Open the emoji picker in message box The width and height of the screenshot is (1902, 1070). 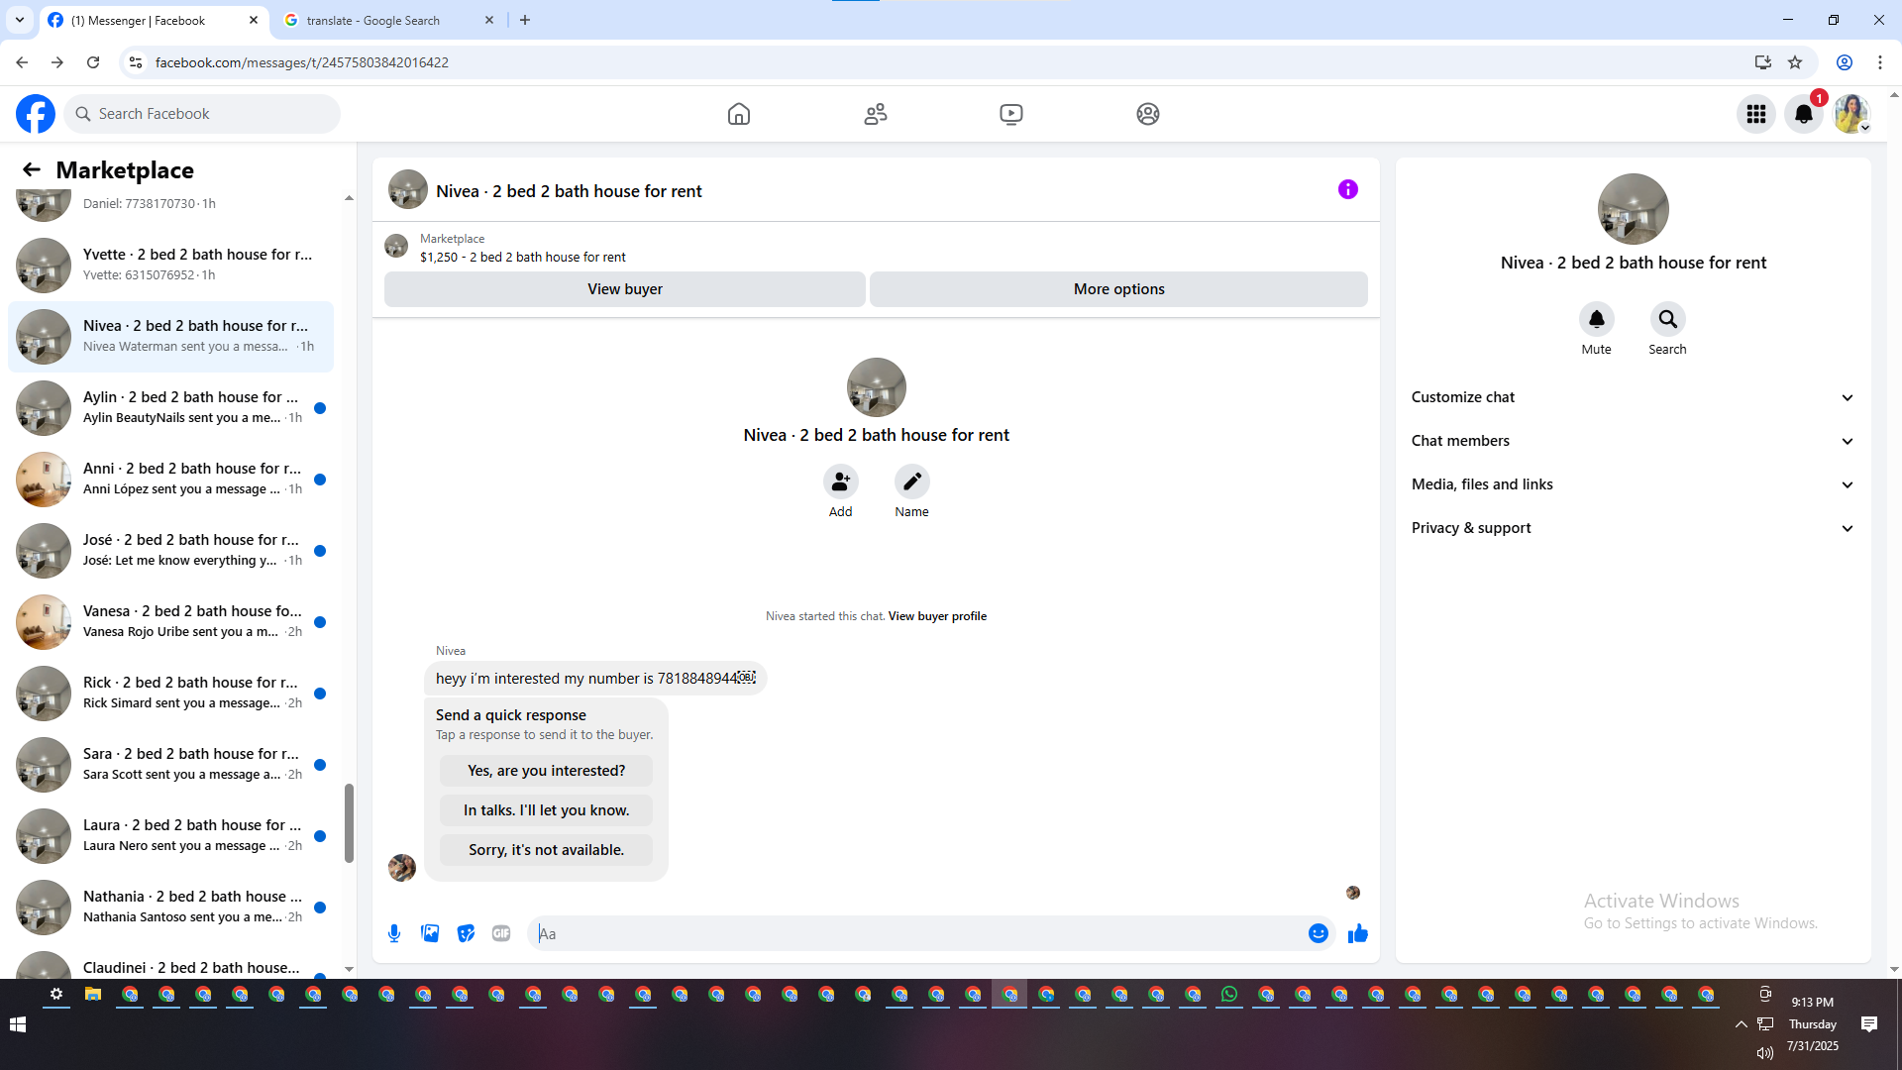tap(1318, 933)
